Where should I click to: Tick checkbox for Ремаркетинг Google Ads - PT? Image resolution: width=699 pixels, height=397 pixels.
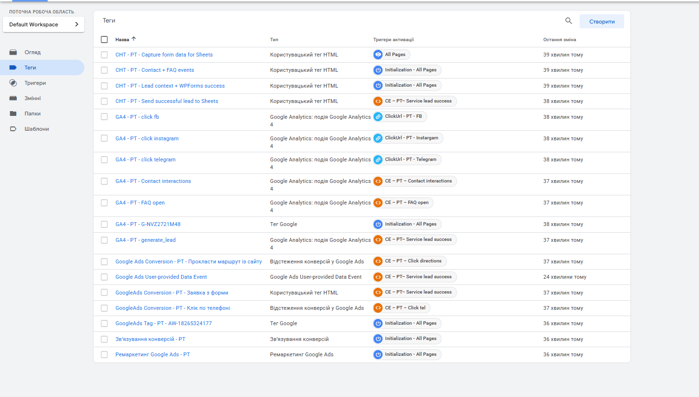(104, 354)
